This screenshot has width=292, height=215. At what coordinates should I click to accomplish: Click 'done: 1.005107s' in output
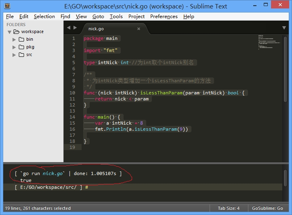tap(95, 173)
